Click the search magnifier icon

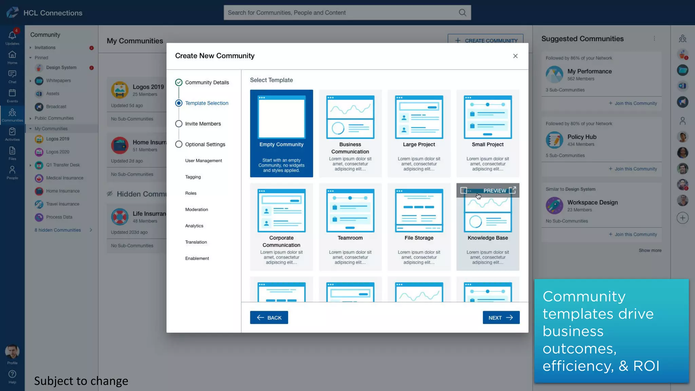(462, 13)
